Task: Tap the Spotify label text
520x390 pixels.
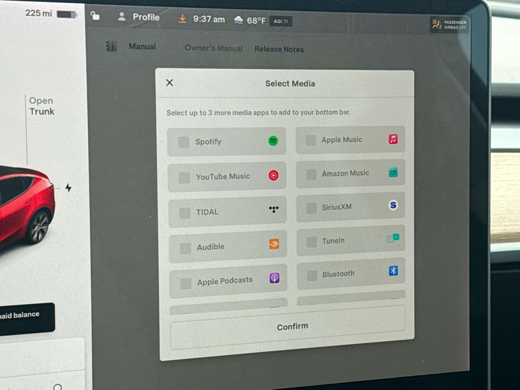Action: click(208, 142)
